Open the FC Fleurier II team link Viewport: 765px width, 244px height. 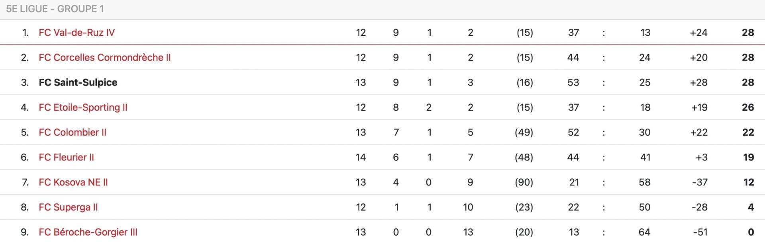click(66, 158)
